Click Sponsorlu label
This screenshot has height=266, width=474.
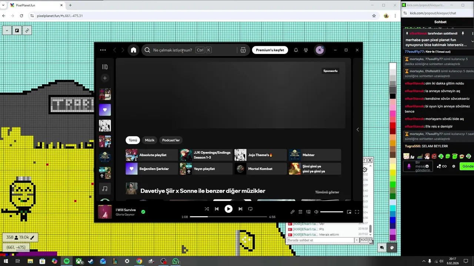point(330,71)
